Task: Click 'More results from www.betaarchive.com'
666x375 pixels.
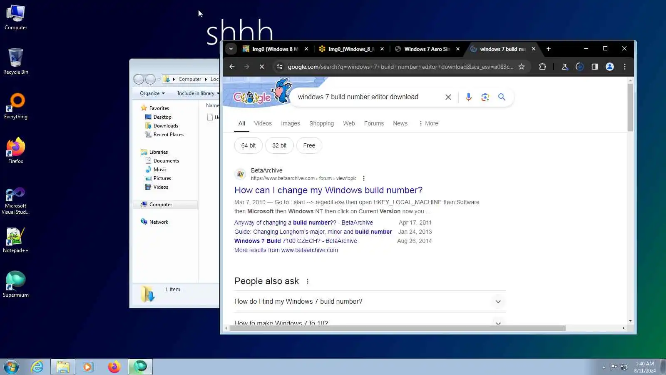Action: (x=286, y=250)
